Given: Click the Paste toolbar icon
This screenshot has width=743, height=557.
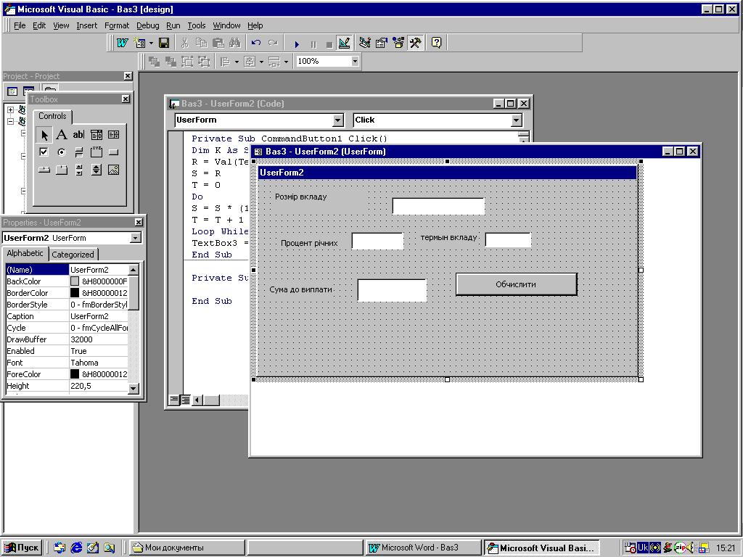Looking at the screenshot, I should coord(218,43).
